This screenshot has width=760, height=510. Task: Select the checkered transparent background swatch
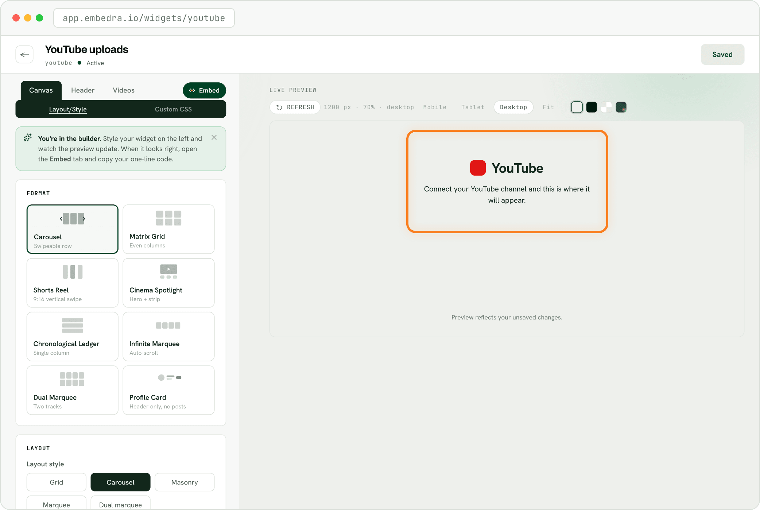606,107
